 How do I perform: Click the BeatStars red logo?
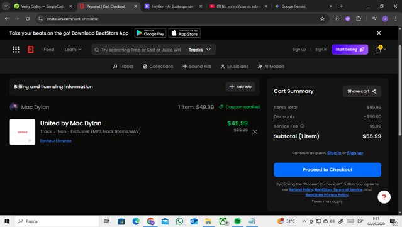click(x=31, y=50)
